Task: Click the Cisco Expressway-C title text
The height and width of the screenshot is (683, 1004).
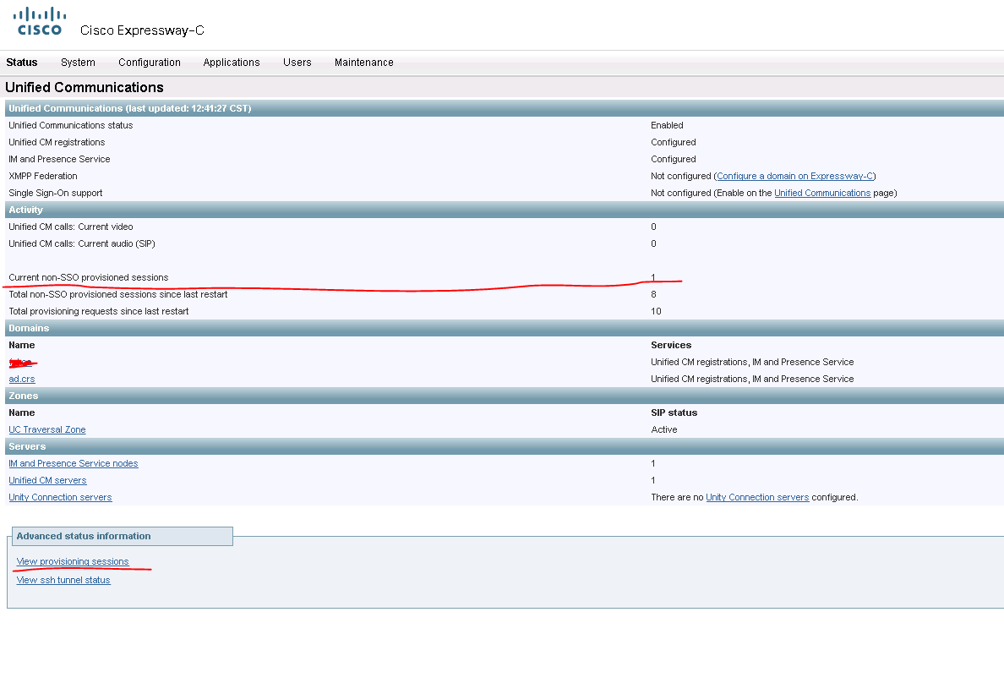Action: pos(142,30)
